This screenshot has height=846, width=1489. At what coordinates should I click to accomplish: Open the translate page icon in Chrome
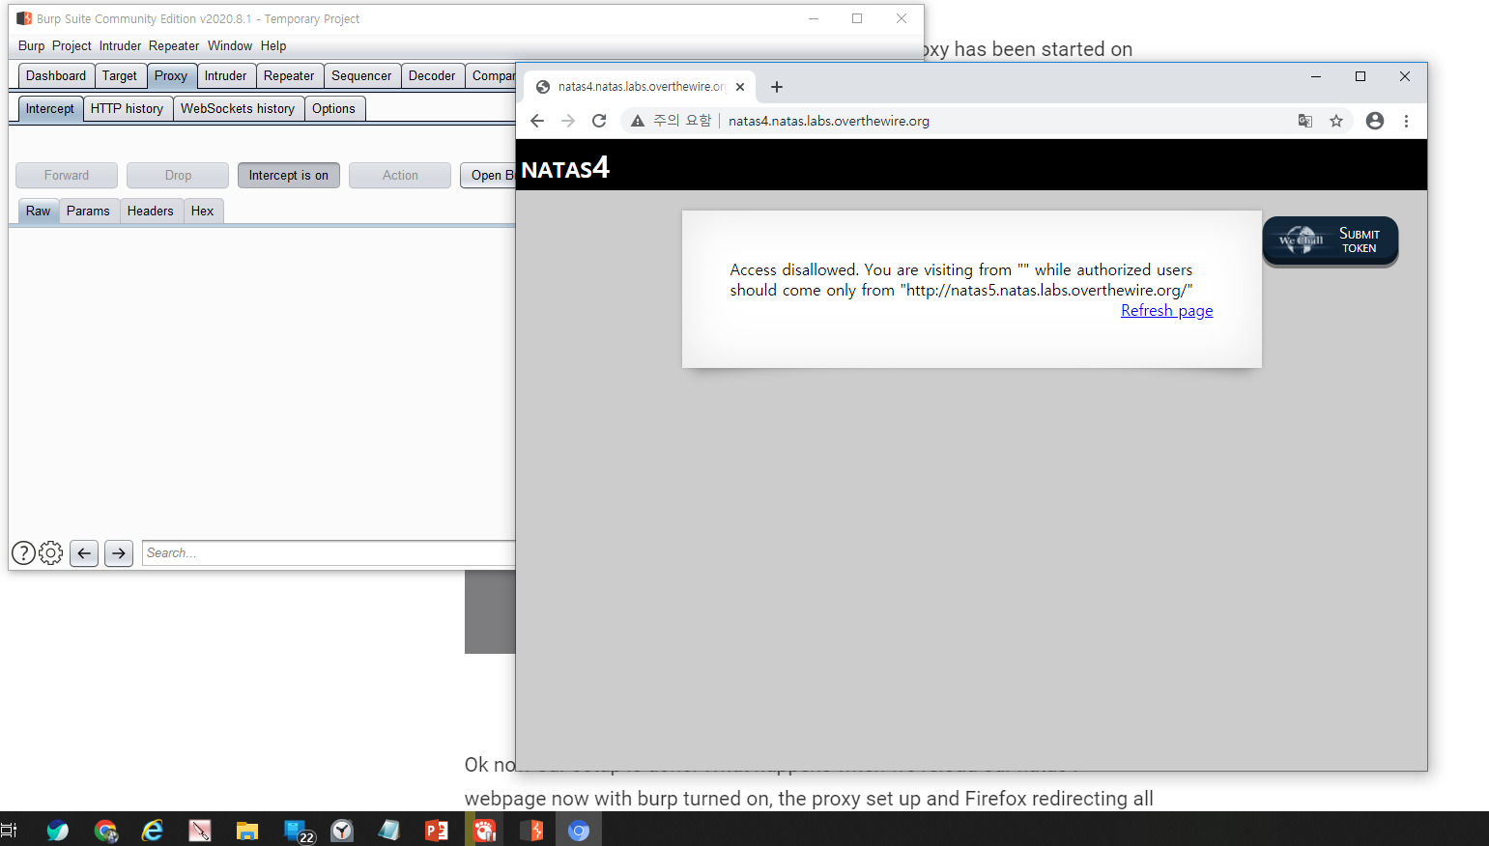pyautogui.click(x=1305, y=121)
